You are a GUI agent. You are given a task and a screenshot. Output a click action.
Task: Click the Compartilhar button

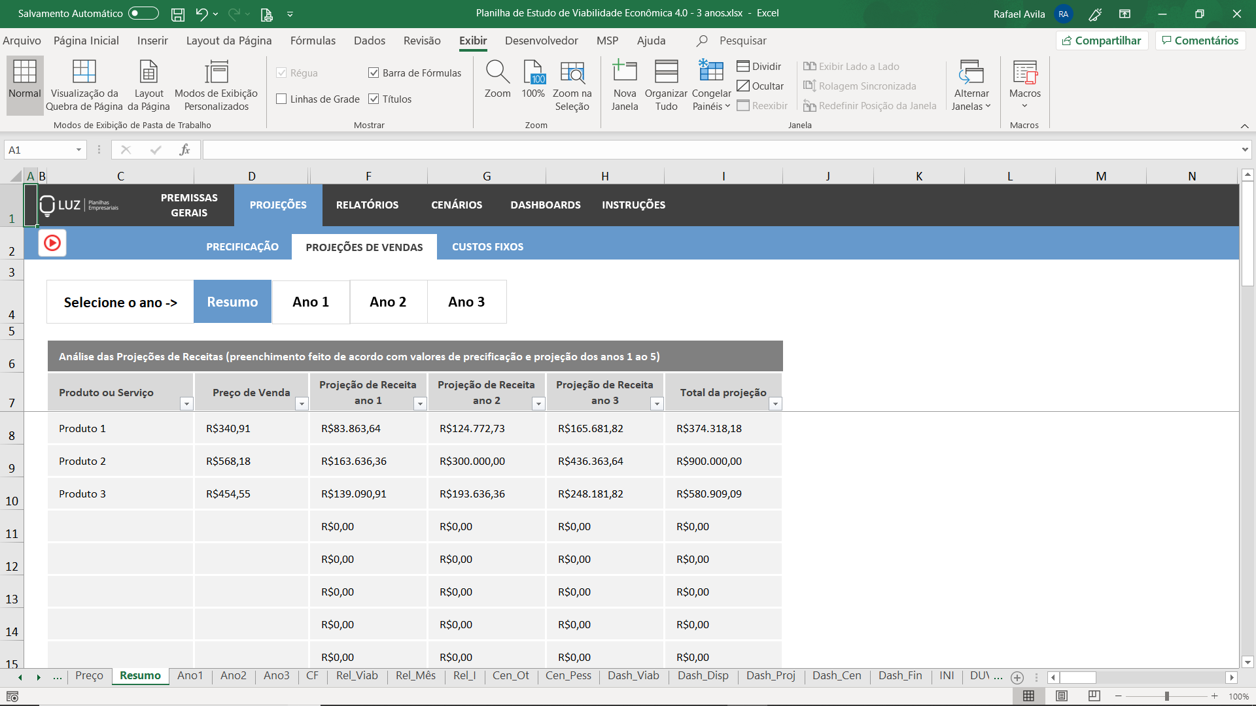point(1102,41)
